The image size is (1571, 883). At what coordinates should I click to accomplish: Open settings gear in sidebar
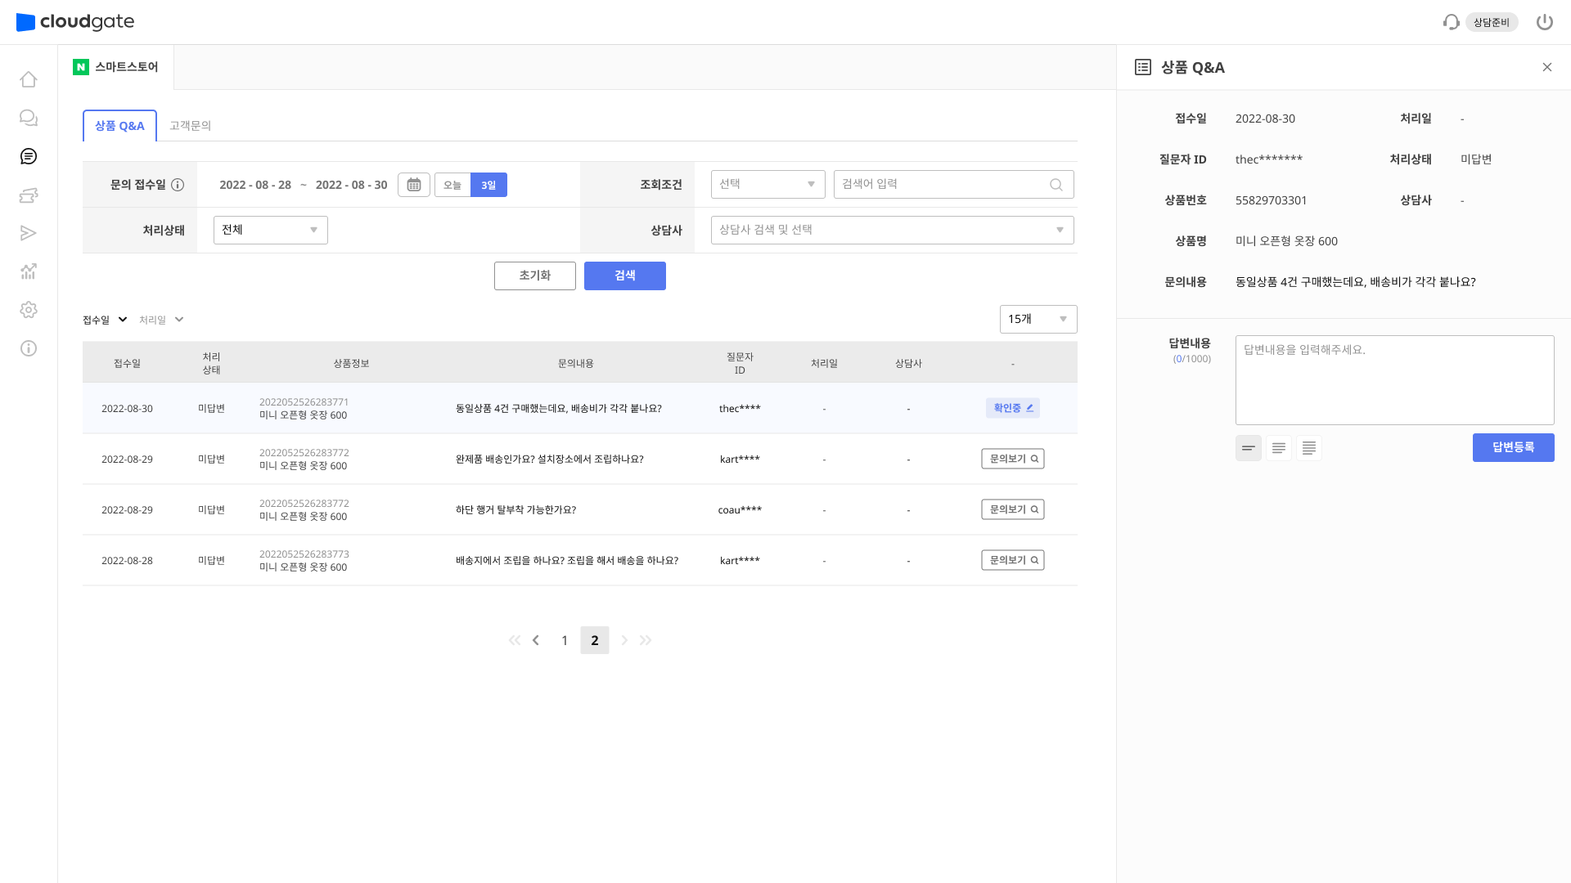click(x=29, y=310)
